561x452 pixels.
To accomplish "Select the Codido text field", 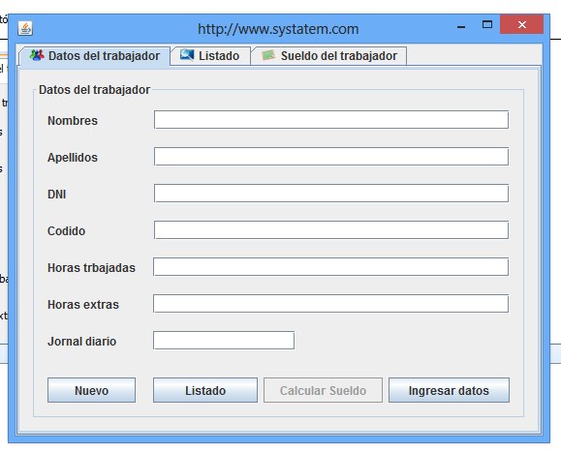I will [331, 230].
